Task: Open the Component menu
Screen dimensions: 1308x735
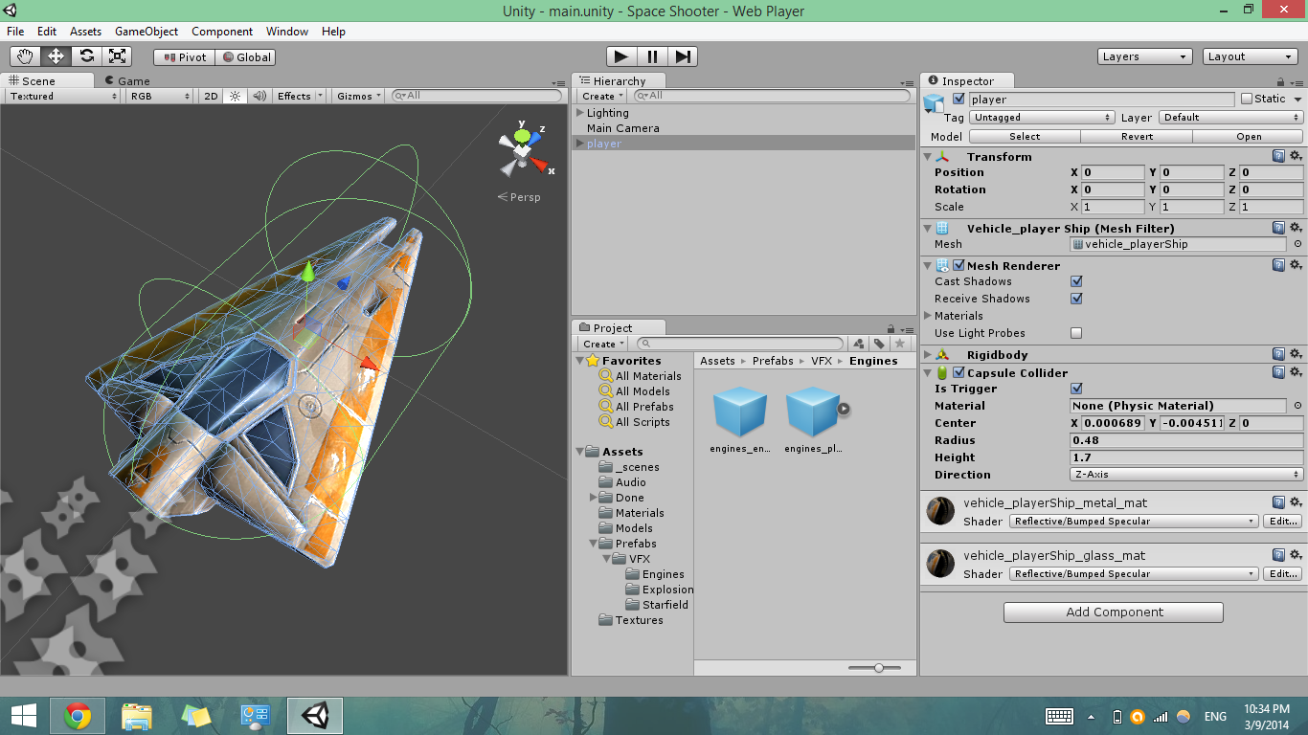Action: point(222,31)
